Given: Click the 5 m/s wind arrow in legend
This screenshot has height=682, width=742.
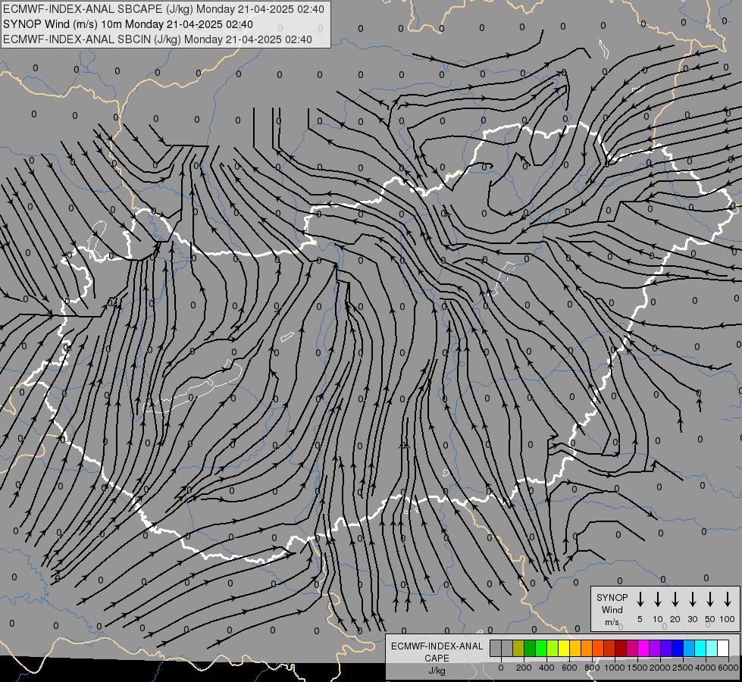Looking at the screenshot, I should click(x=640, y=599).
